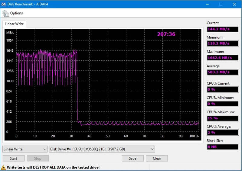The height and width of the screenshot is (171, 242).
Task: Click the Current speed value 144.2 MB/s
Action: pyautogui.click(x=222, y=29)
